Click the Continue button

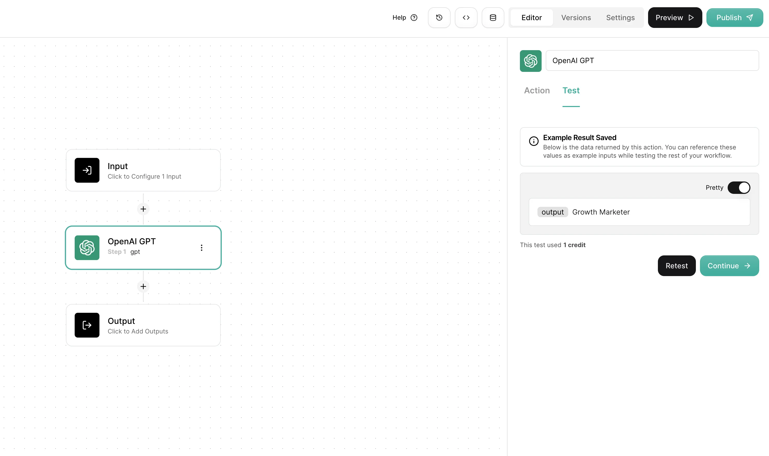pyautogui.click(x=729, y=266)
